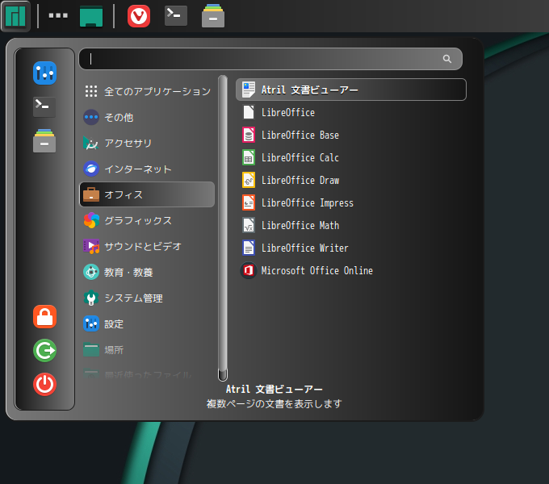Launch LibreOffice Calc

tap(351, 158)
